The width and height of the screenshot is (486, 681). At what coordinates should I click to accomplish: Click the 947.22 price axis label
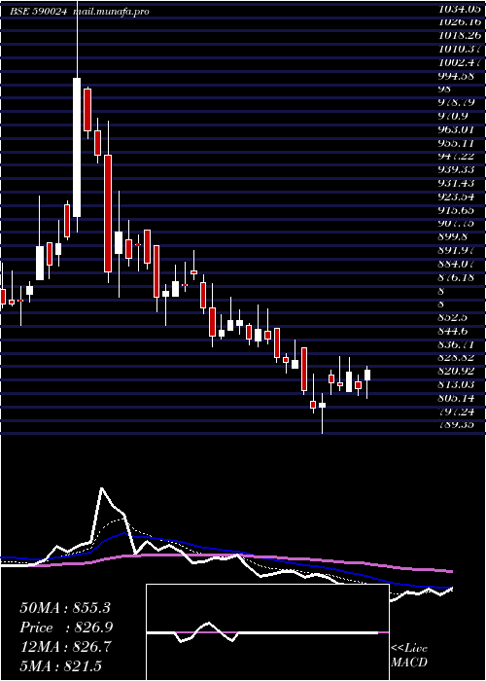(x=456, y=157)
